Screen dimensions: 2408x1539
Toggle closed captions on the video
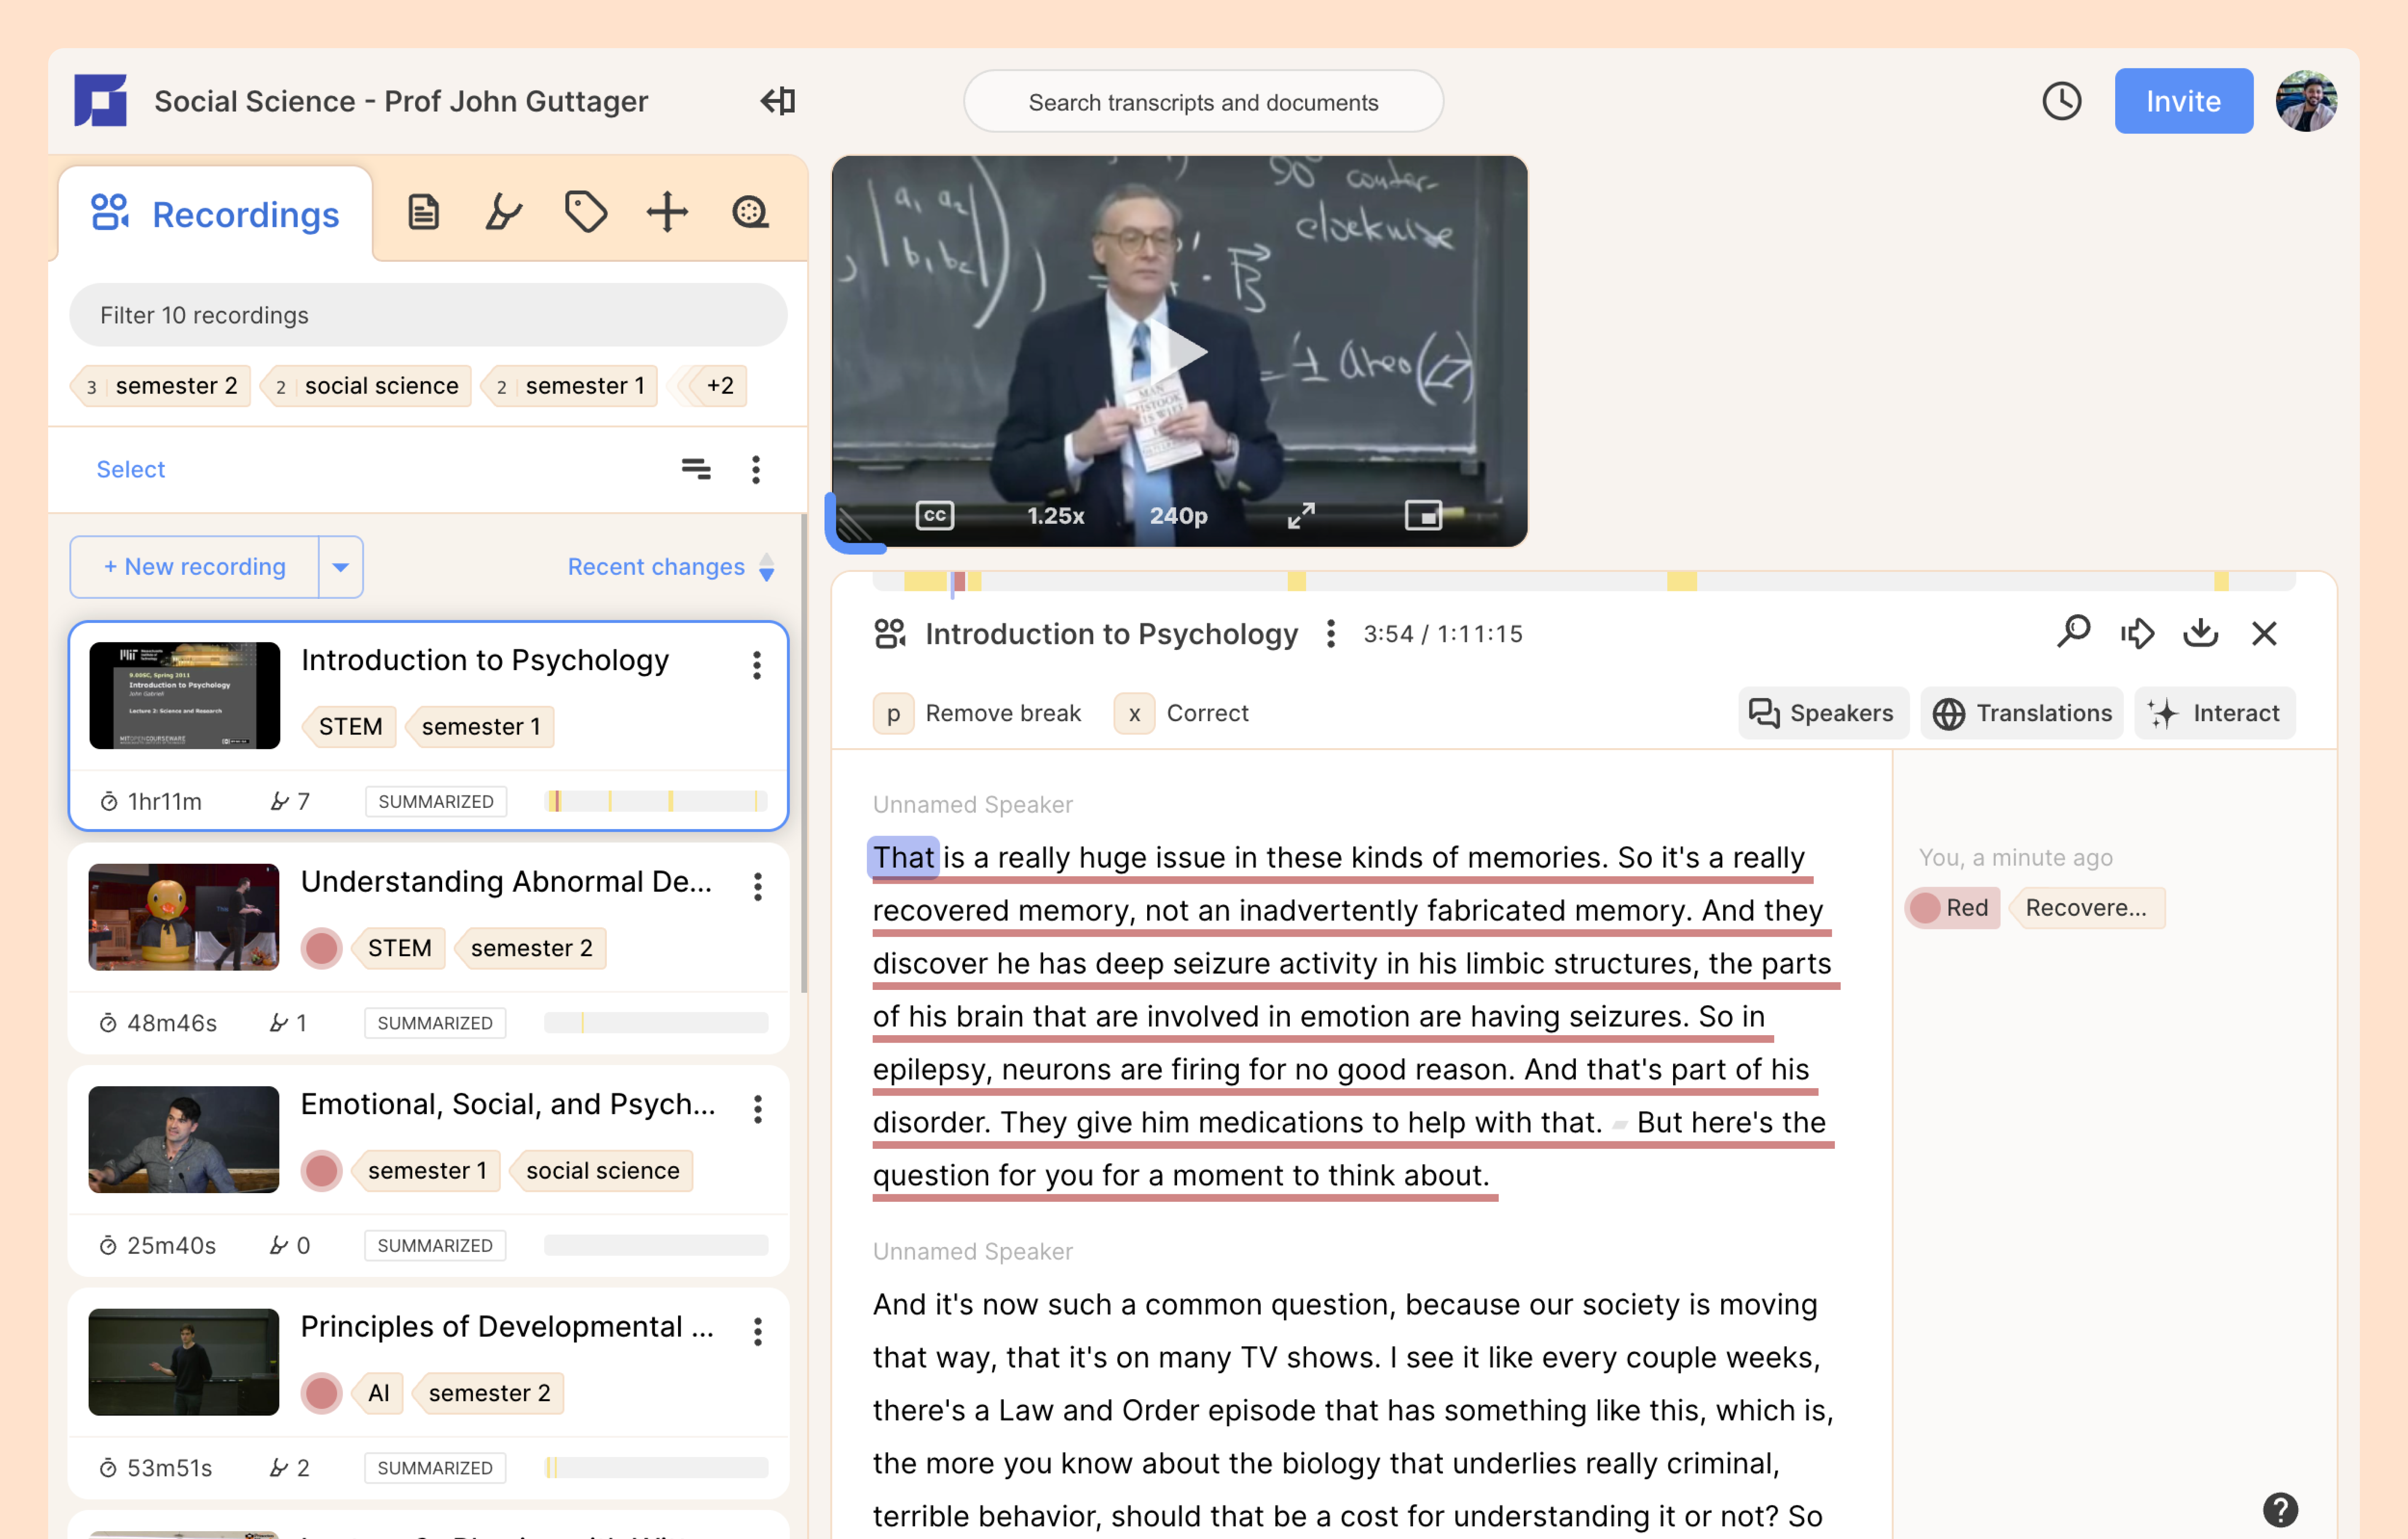935,516
